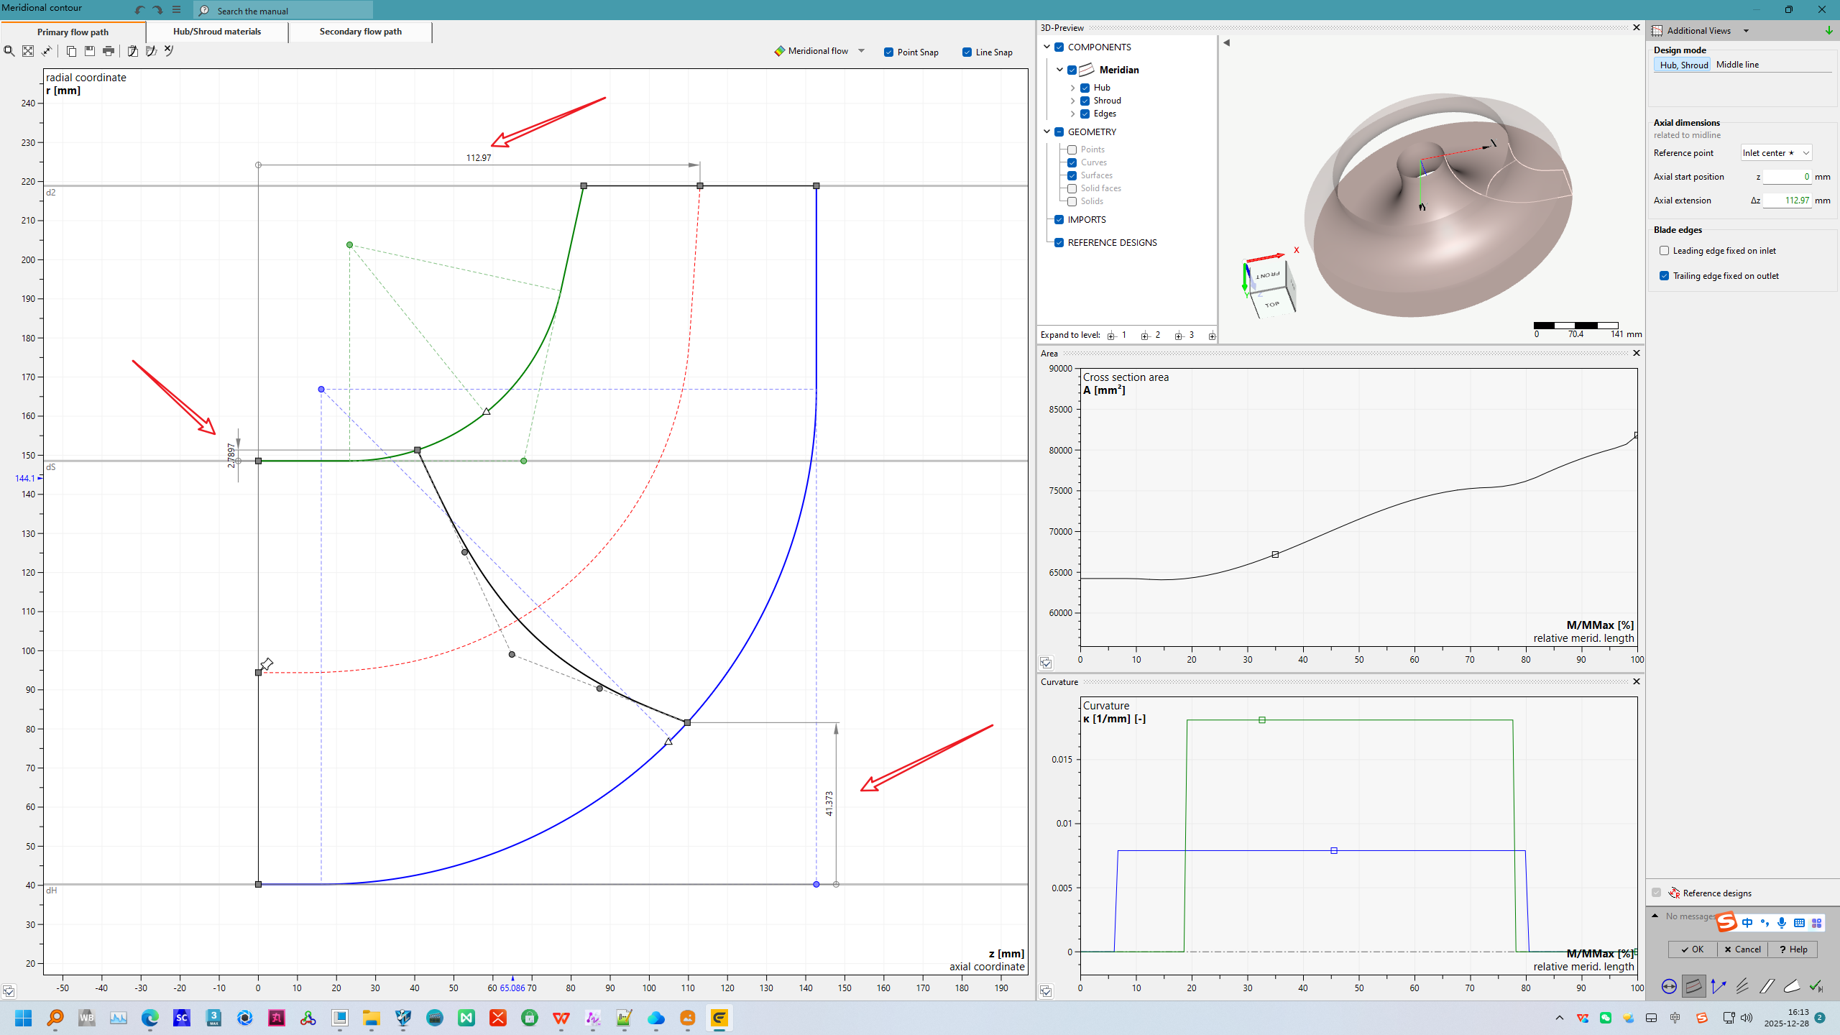The image size is (1840, 1035).
Task: Open the Meridional flow dropdown arrow
Action: (x=861, y=51)
